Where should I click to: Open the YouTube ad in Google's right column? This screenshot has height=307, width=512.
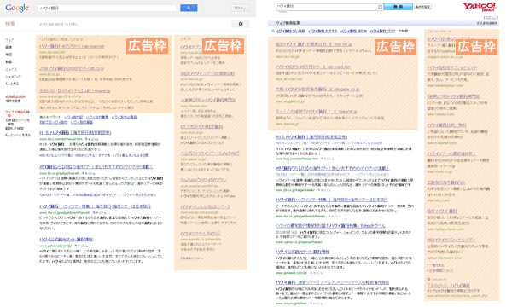pos(203,180)
